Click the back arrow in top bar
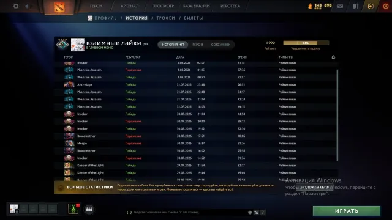This screenshot has width=392, height=220. click(27, 6)
